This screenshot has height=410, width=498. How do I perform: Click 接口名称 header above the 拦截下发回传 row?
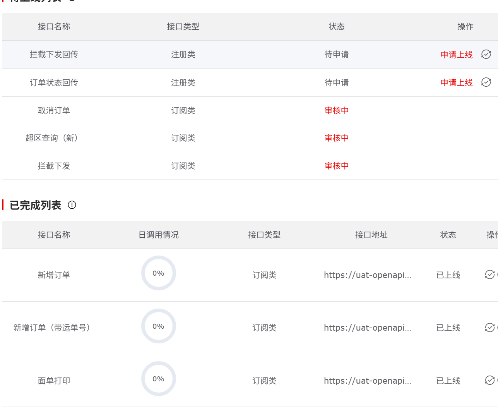[54, 26]
